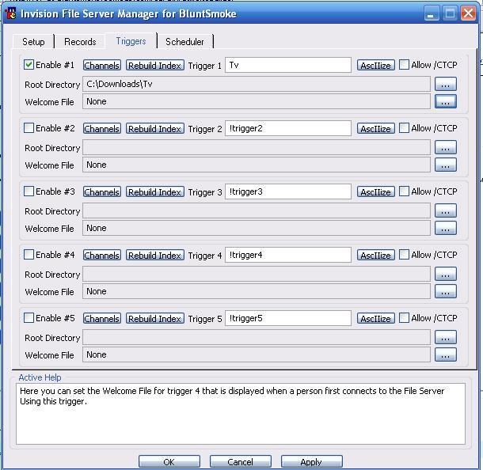
Task: Click the Apply button
Action: pyautogui.click(x=311, y=461)
